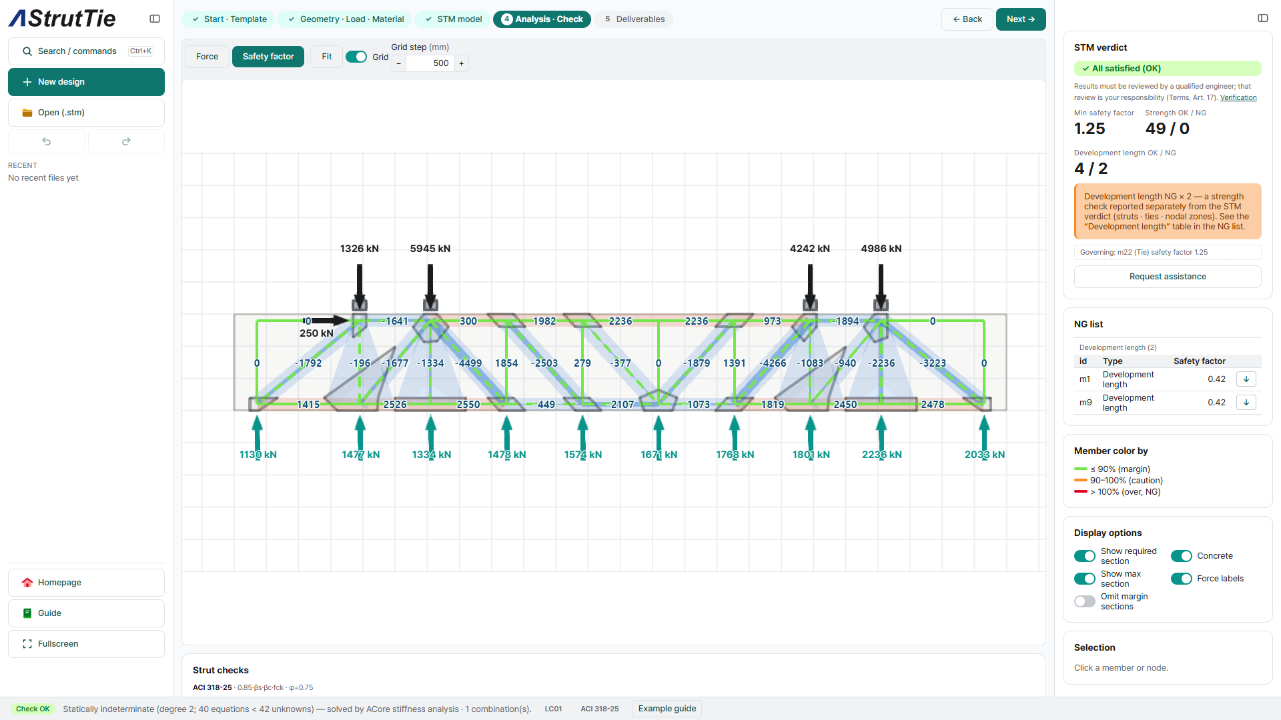Switch to STM model step
Image resolution: width=1281 pixels, height=720 pixels.
tap(453, 19)
